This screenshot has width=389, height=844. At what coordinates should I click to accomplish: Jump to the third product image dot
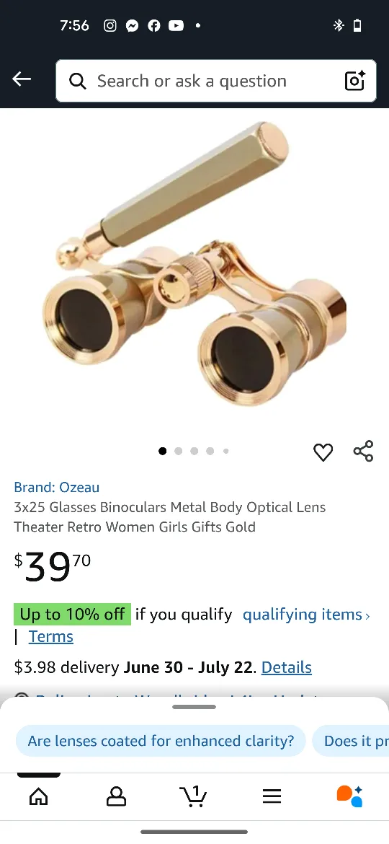click(194, 451)
